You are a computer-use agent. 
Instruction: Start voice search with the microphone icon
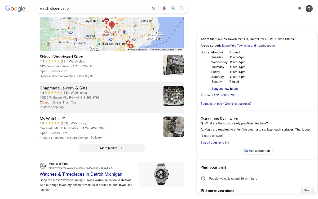(x=164, y=8)
